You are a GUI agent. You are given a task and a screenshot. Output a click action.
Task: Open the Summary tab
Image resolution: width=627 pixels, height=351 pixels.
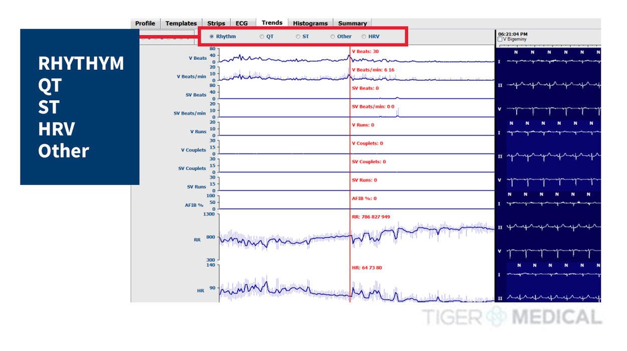pyautogui.click(x=352, y=24)
